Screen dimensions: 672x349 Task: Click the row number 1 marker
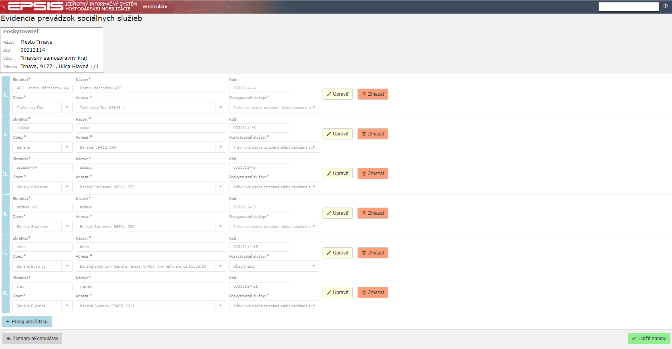6,95
